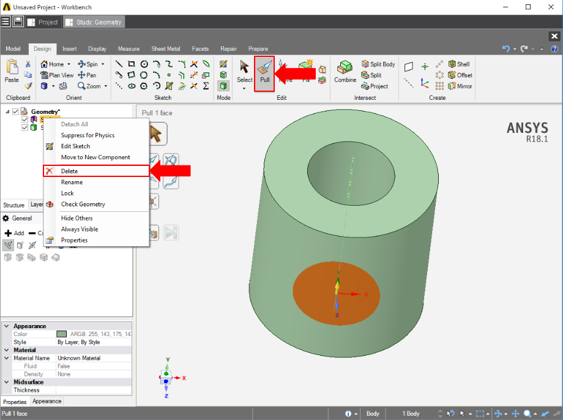Open the Spin dropdown arrow
Image resolution: width=563 pixels, height=420 pixels.
click(103, 64)
